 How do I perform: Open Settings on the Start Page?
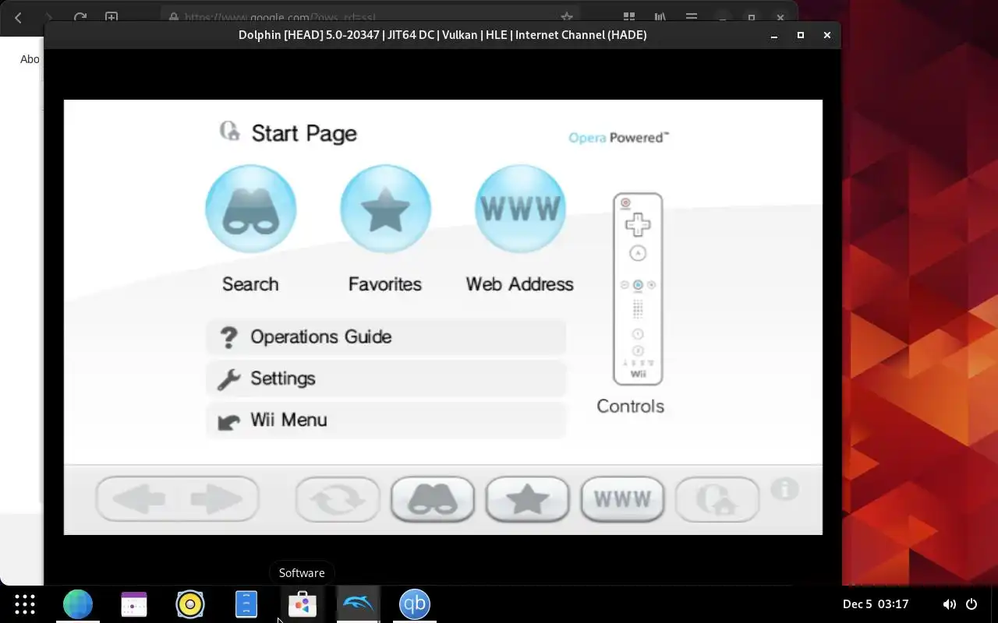point(386,378)
